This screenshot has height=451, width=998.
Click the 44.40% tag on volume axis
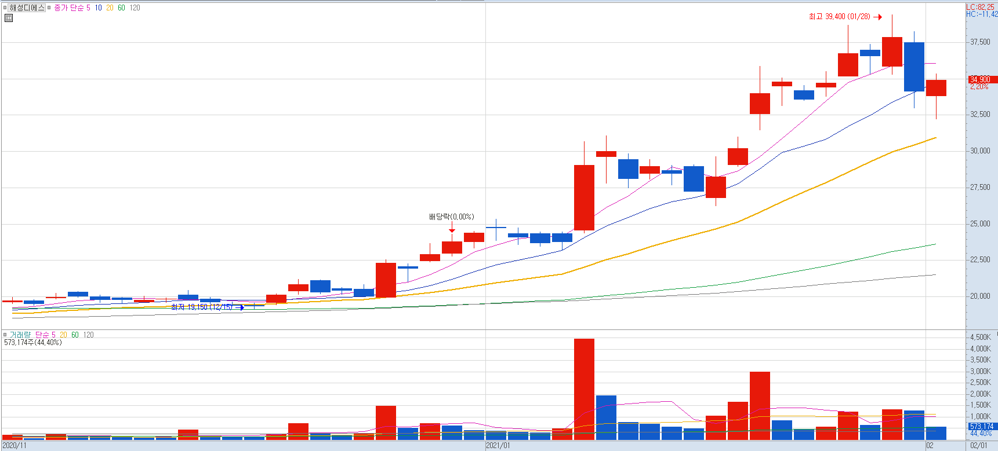pos(981,434)
